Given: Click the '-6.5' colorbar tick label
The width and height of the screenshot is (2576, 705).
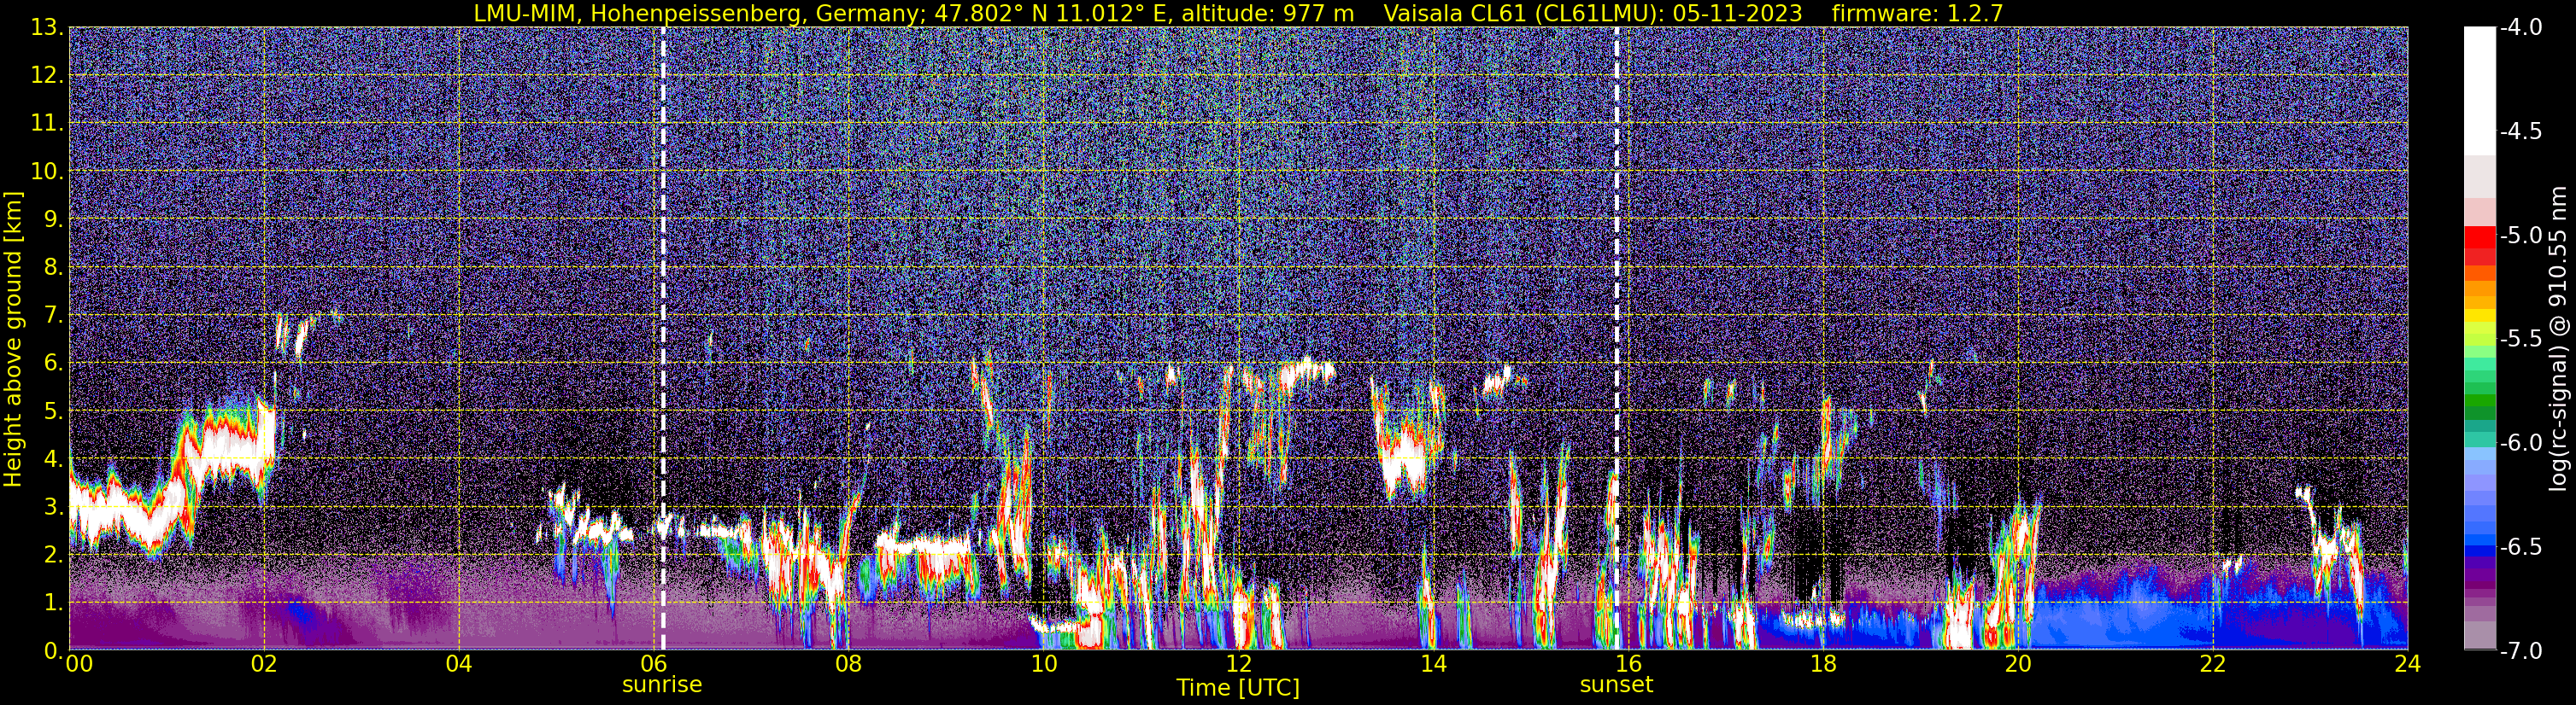Looking at the screenshot, I should [x=2521, y=546].
